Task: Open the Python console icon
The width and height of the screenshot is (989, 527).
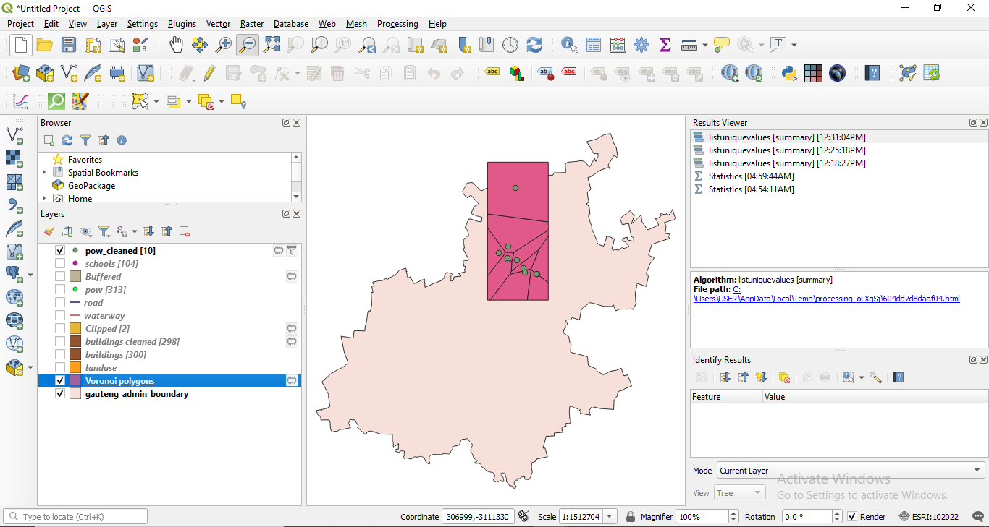Action: (789, 73)
